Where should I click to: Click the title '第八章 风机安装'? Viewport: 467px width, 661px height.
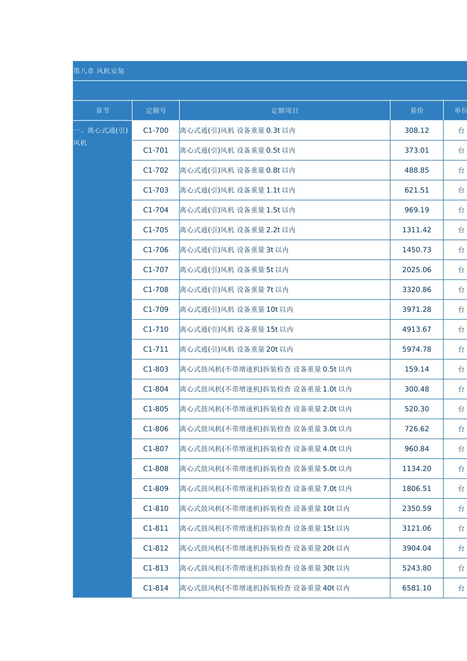99,71
